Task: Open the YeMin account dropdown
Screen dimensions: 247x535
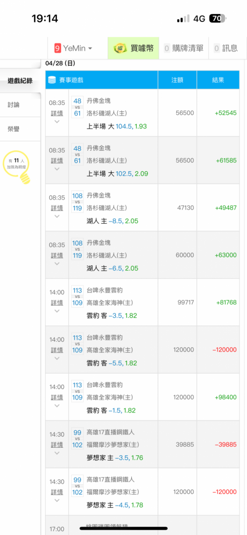Action: 74,49
